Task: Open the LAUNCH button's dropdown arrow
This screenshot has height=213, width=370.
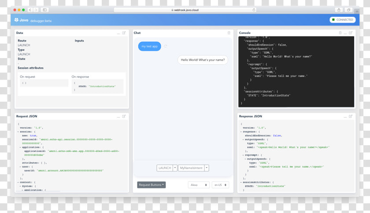Action: pos(175,168)
